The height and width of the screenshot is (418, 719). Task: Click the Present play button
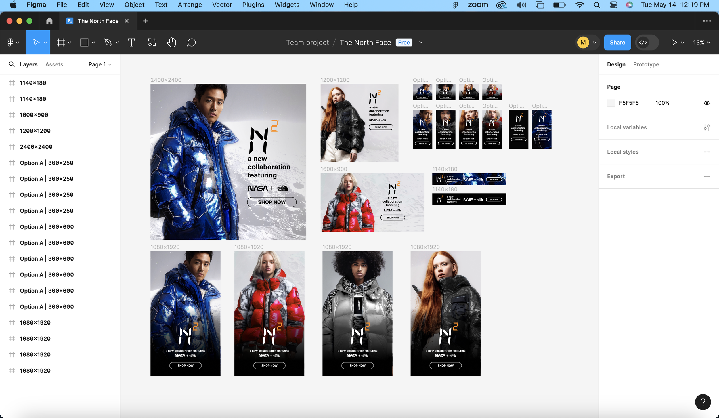674,43
